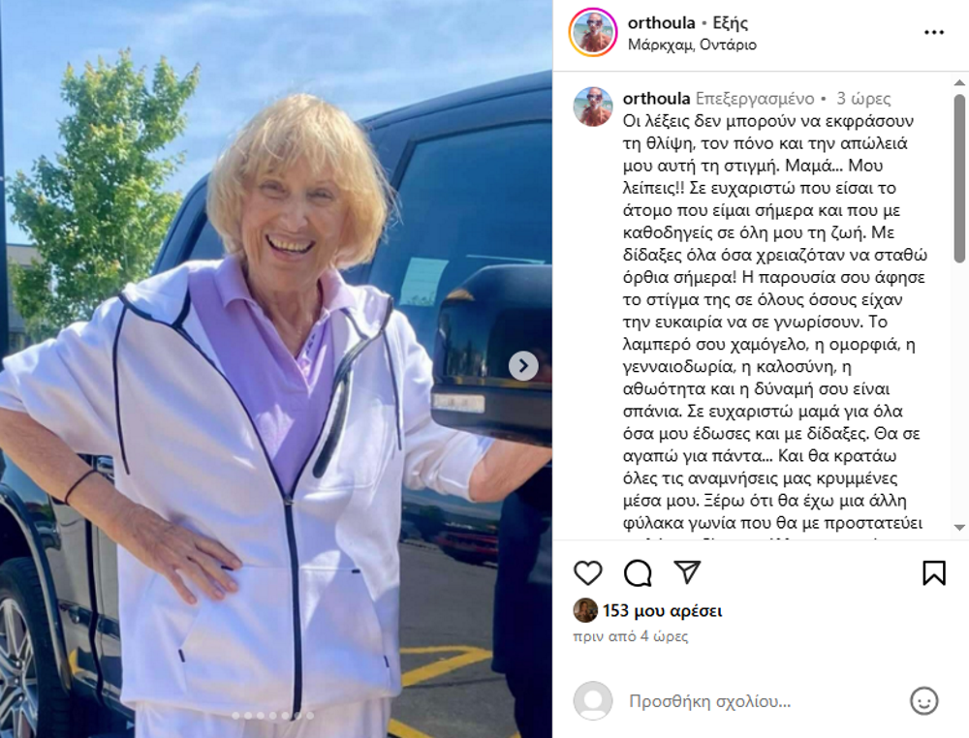Click the caption scrollbar thumb

coord(959,178)
